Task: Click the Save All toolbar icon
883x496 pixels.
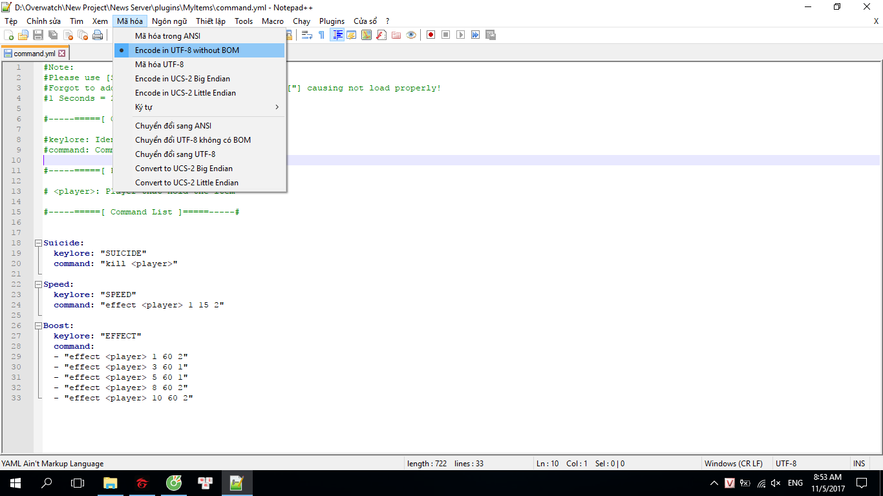Action: pyautogui.click(x=53, y=35)
